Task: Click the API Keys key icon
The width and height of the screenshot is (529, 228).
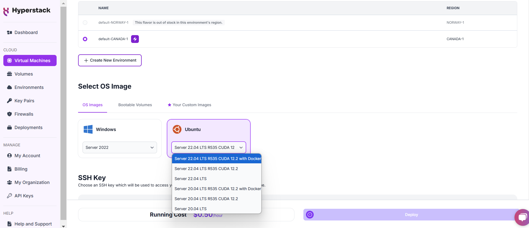Action: click(x=9, y=196)
